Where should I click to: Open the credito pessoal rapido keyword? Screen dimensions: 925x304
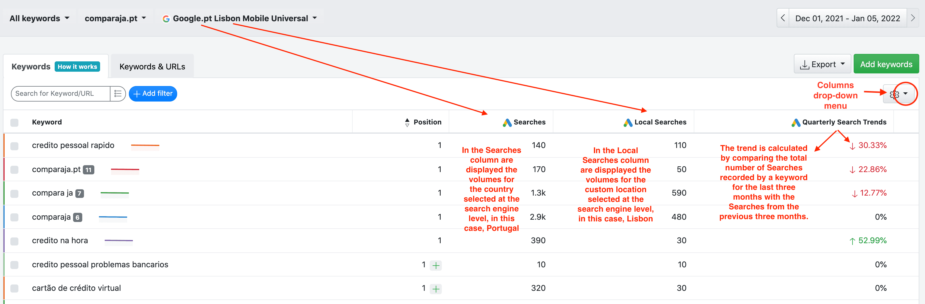tap(73, 145)
